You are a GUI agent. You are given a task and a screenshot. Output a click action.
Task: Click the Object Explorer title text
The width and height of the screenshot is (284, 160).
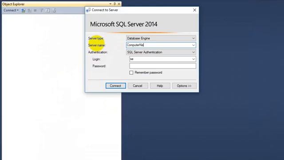(x=13, y=4)
